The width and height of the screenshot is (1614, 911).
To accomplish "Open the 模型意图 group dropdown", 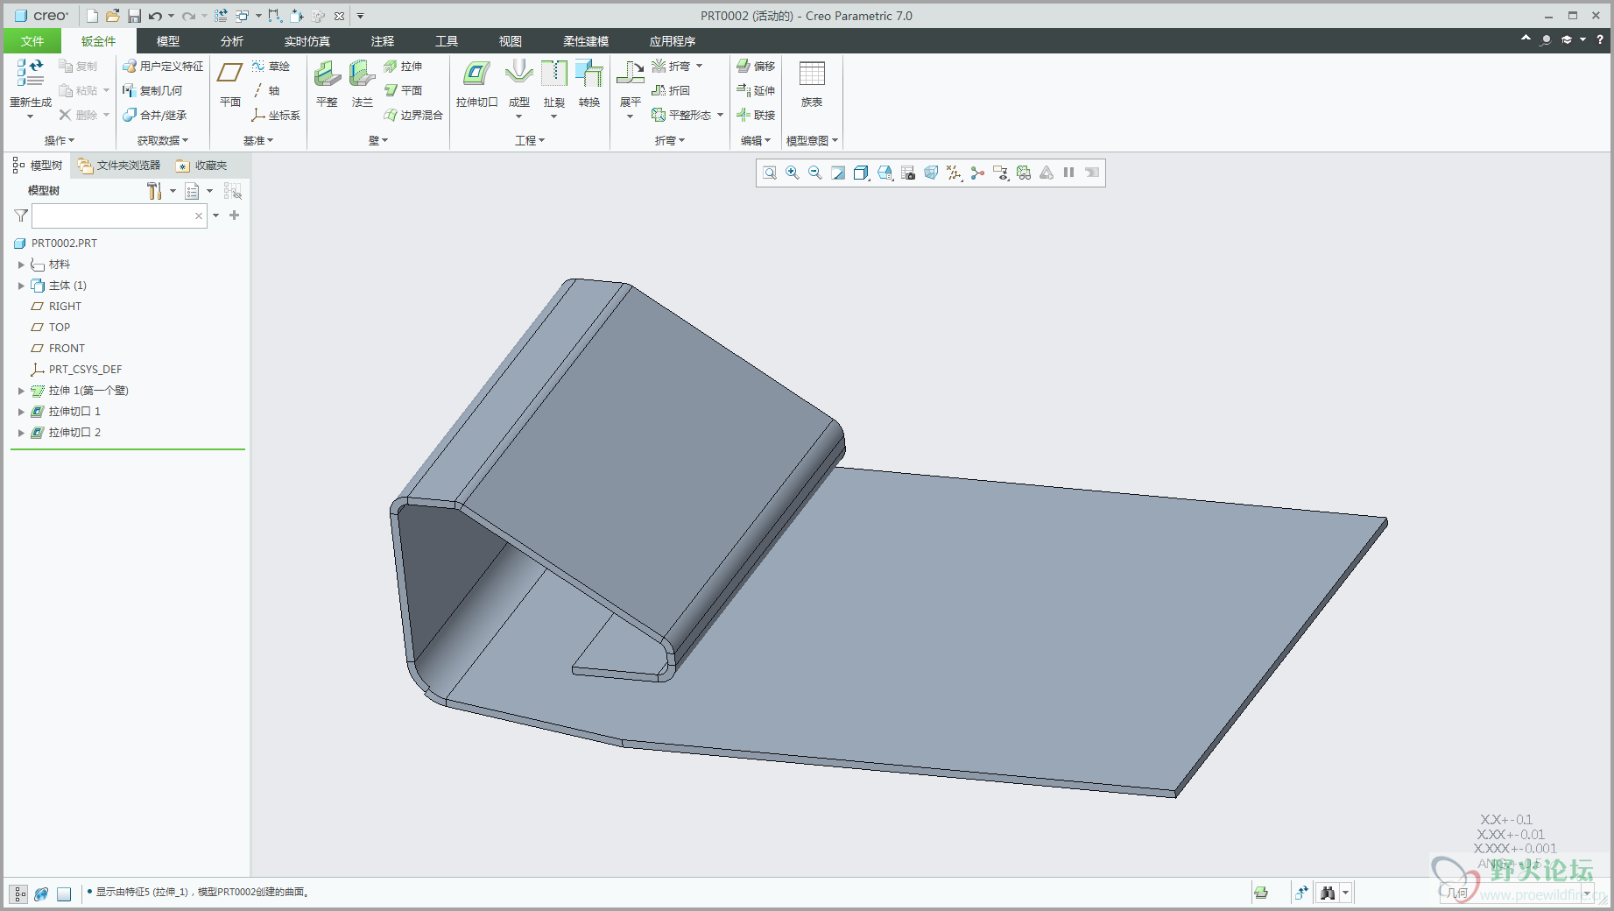I will (x=812, y=140).
